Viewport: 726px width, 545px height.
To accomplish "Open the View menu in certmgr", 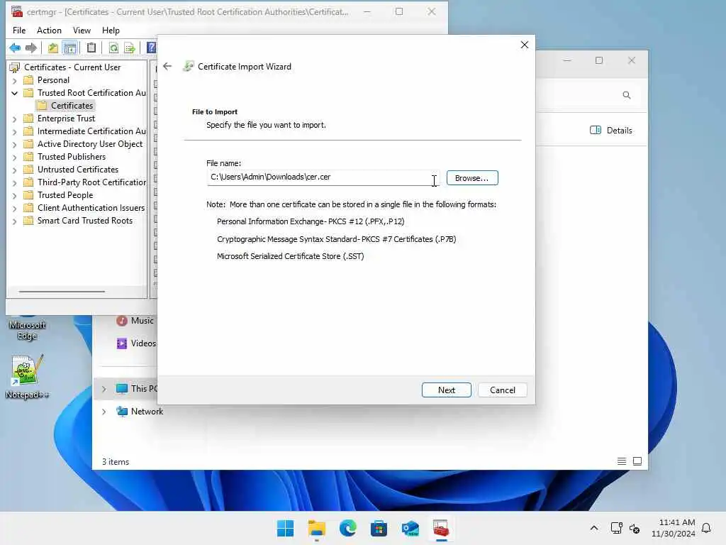I will click(82, 30).
